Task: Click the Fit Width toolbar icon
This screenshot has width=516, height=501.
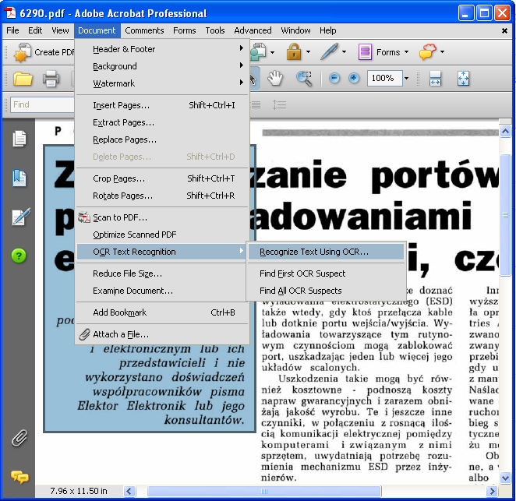Action: coord(435,79)
